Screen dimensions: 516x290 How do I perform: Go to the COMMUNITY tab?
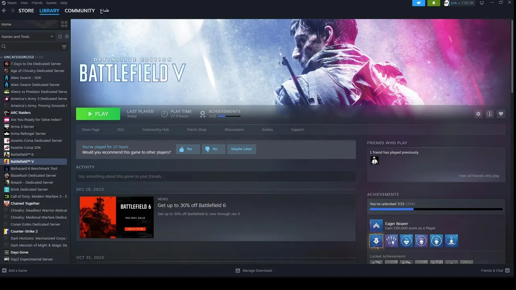80,10
